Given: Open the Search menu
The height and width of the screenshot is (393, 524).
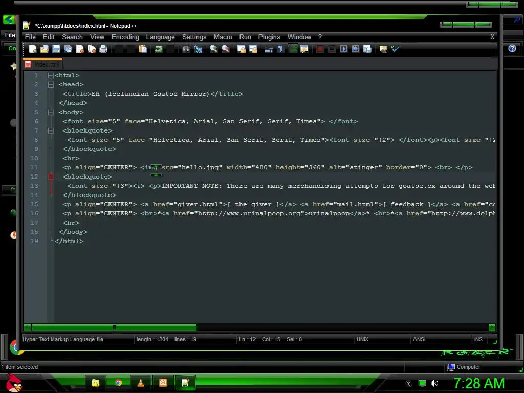Looking at the screenshot, I should pyautogui.click(x=72, y=37).
